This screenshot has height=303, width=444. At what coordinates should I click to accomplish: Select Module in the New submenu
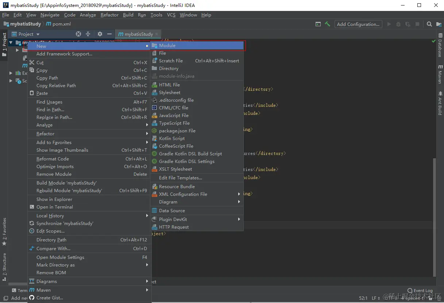pos(197,46)
